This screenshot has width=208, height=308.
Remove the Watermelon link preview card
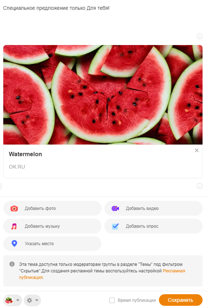(197, 150)
